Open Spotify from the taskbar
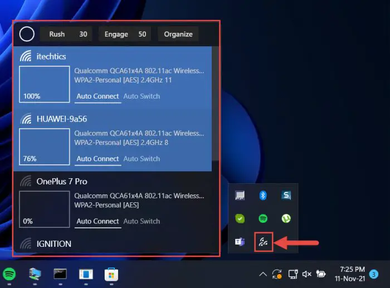 click(x=9, y=274)
